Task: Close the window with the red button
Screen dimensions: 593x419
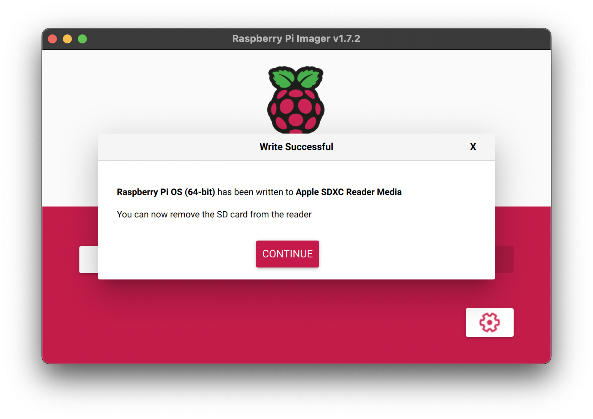Action: (52, 39)
